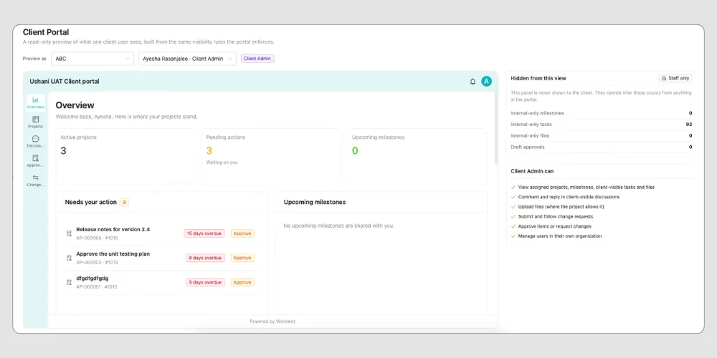Click the Upcoming milestones stat card
The image size is (717, 358).
pos(417,157)
